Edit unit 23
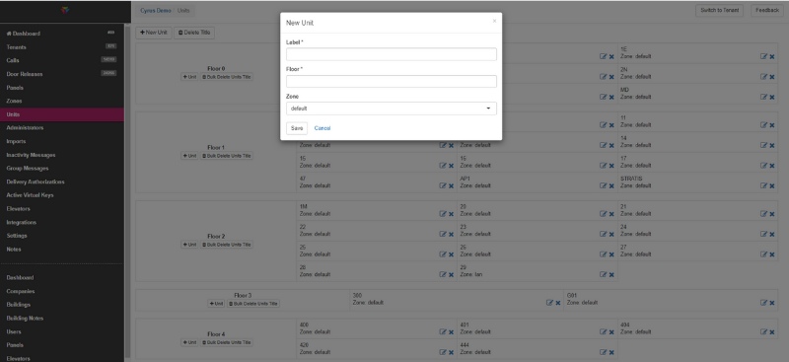This screenshot has width=789, height=362. click(x=603, y=234)
